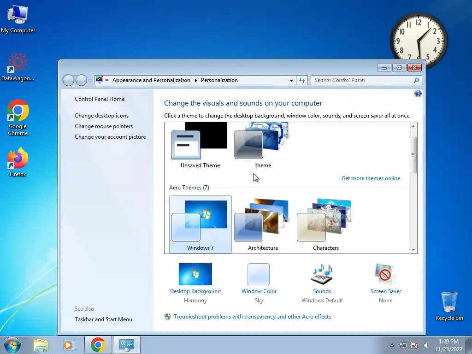Screen dimensions: 472x354
Task: Click Get more themes online
Action: click(371, 178)
